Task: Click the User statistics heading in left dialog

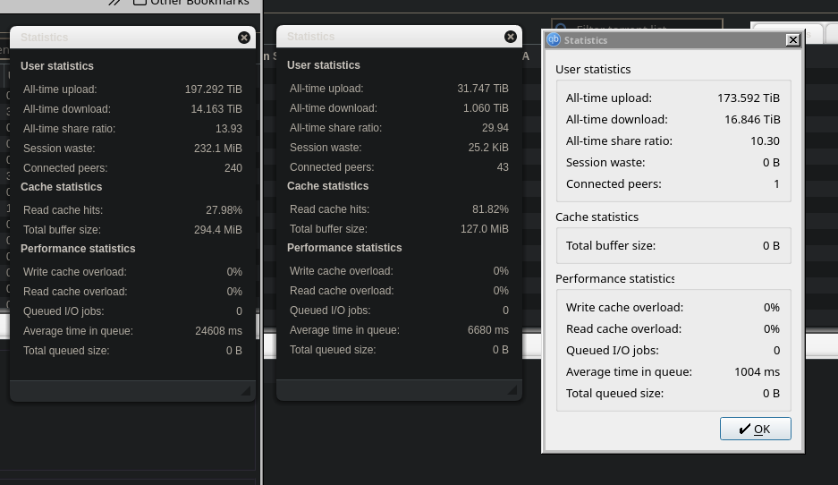Action: [57, 66]
